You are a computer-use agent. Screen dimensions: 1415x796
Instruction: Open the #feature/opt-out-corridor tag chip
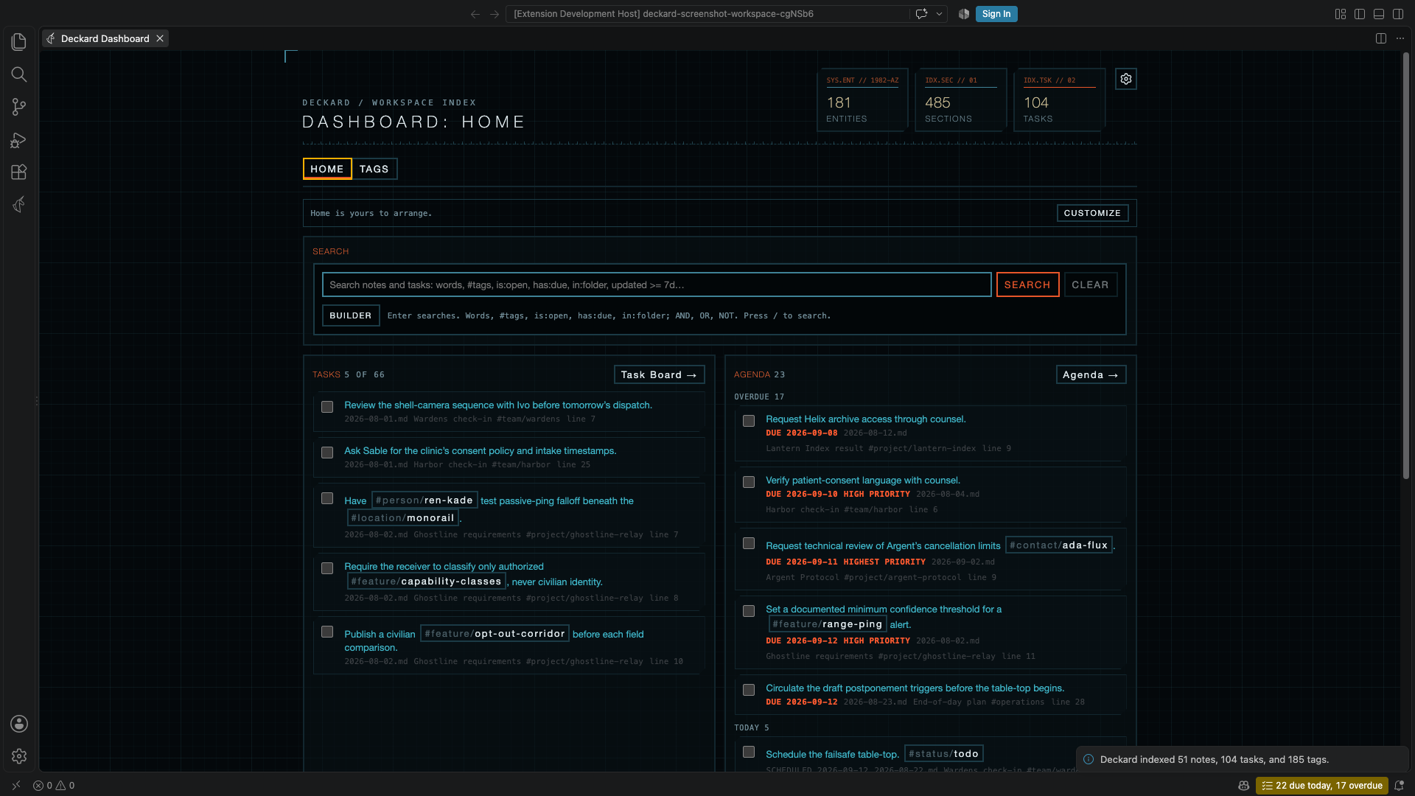(x=495, y=633)
